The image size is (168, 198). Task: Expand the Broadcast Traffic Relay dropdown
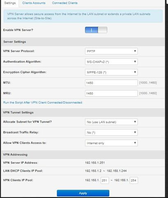point(111,132)
